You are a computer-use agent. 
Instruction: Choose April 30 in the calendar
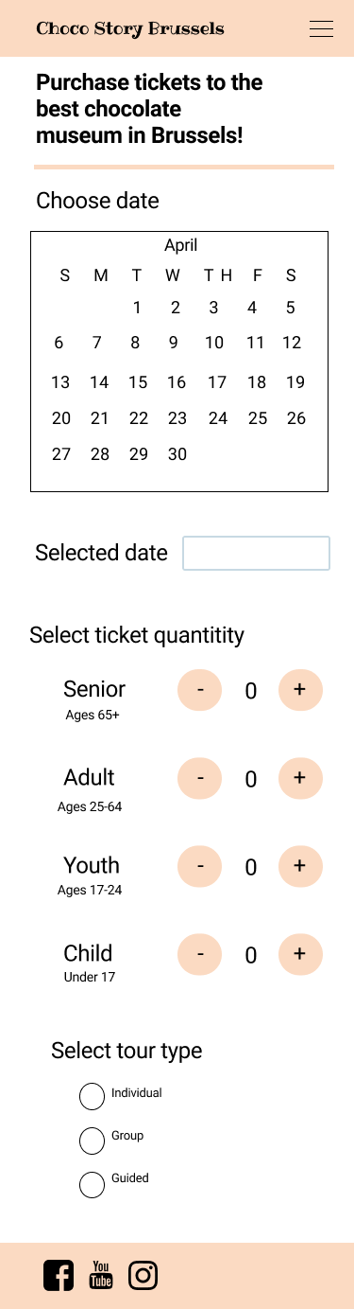point(177,454)
